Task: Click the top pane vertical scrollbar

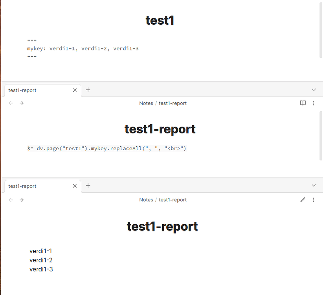Action: pos(321,29)
